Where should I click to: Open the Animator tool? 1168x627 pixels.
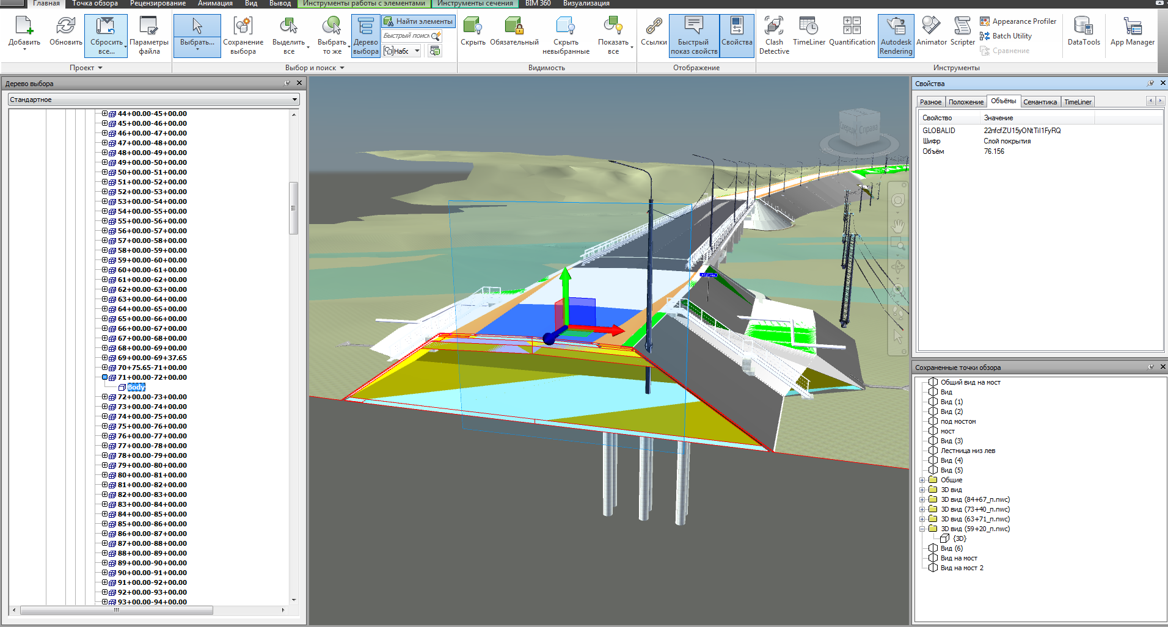coord(931,32)
